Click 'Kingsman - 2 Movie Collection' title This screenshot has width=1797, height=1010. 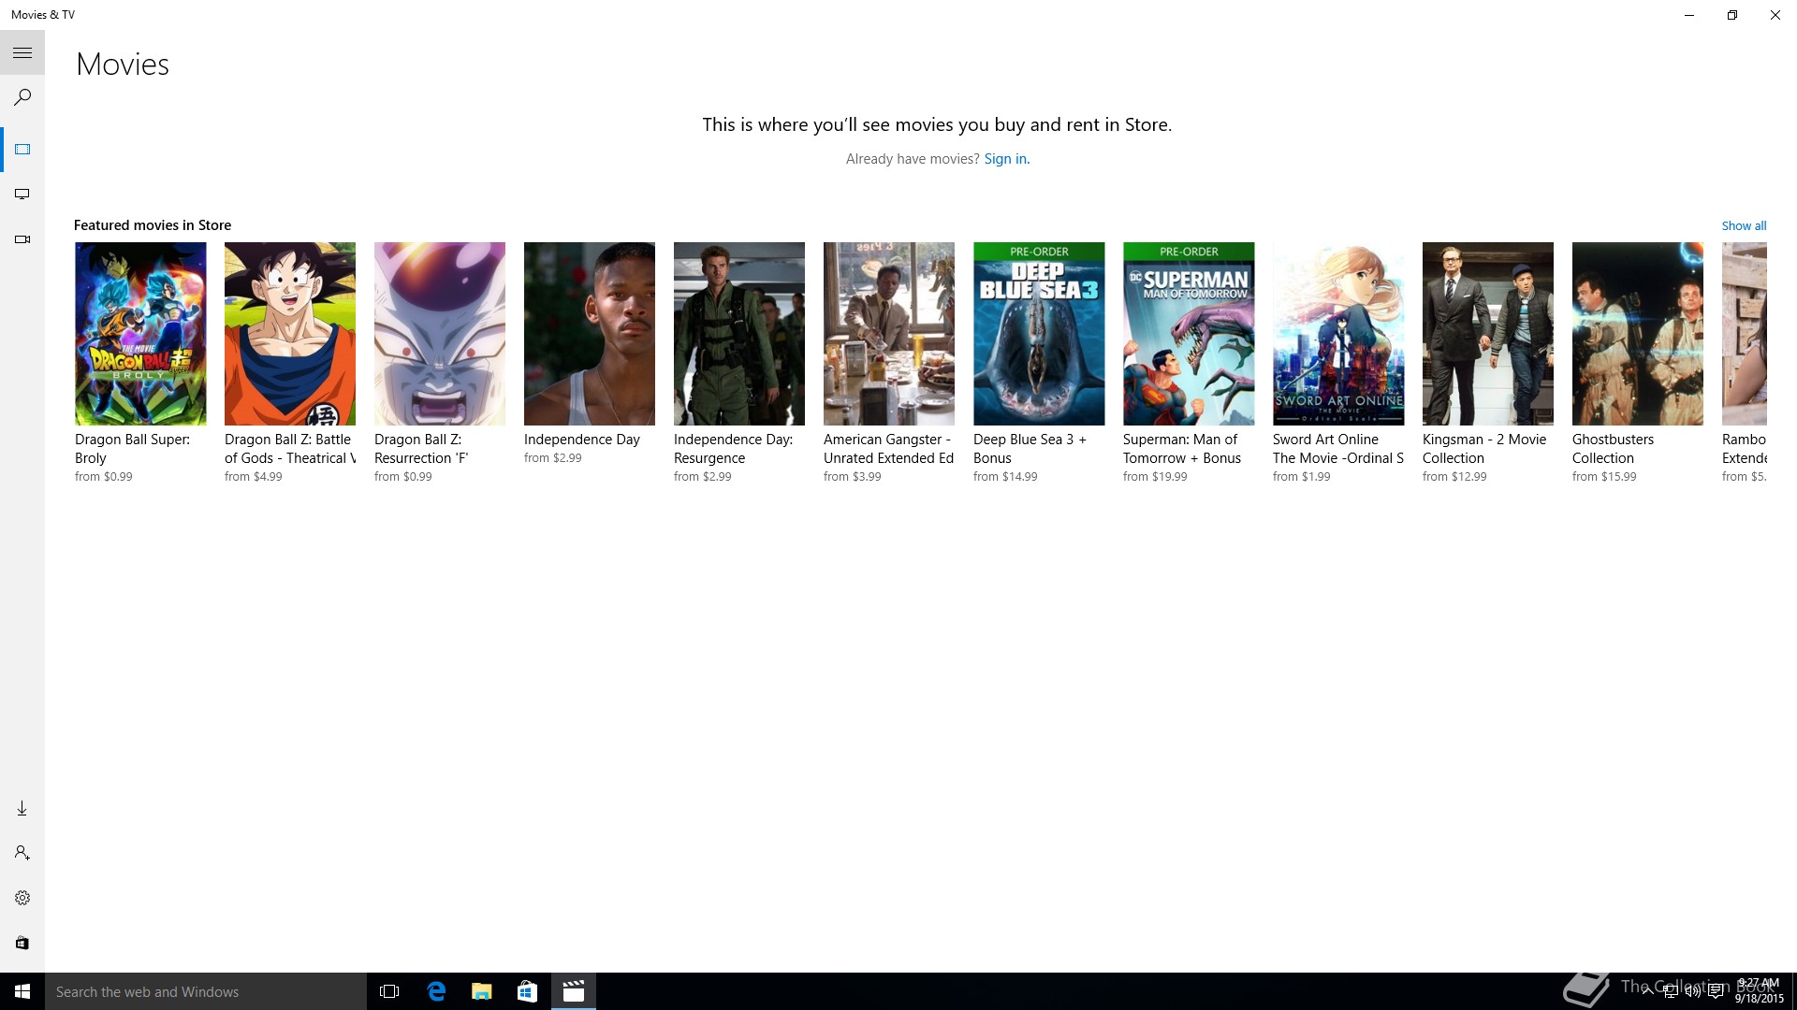pos(1484,449)
